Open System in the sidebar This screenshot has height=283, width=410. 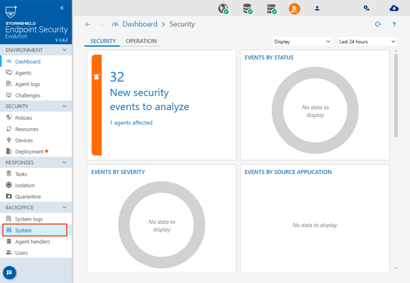click(23, 230)
